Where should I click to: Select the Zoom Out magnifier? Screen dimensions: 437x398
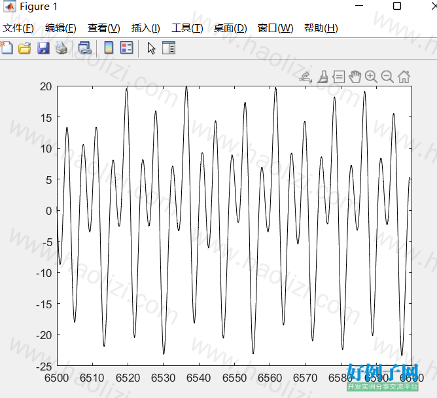point(387,77)
